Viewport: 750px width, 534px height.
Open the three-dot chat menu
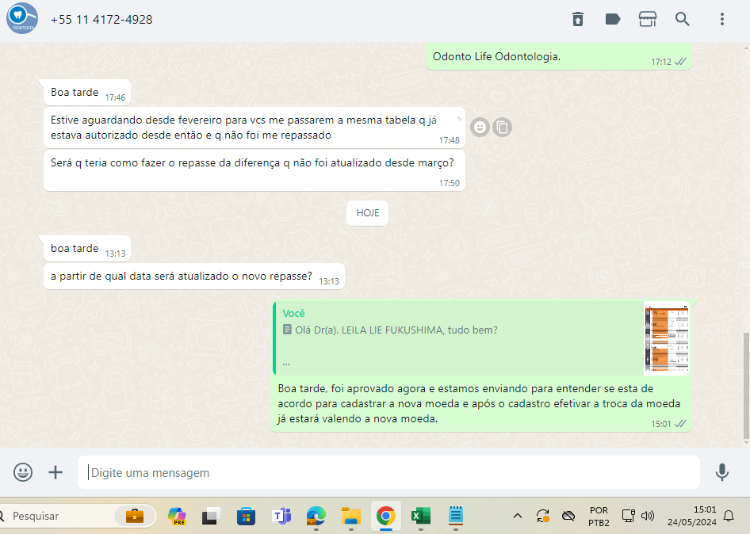[x=721, y=19]
